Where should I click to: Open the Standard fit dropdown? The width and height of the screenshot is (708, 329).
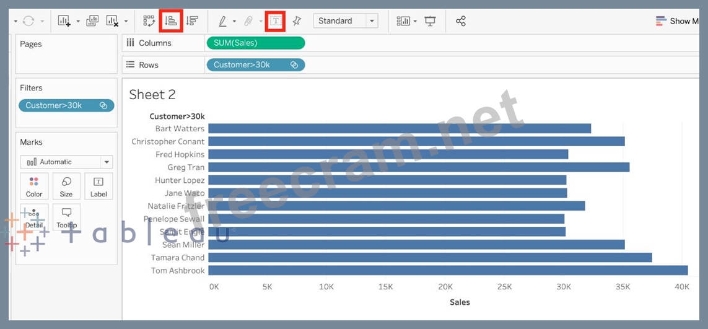(345, 21)
